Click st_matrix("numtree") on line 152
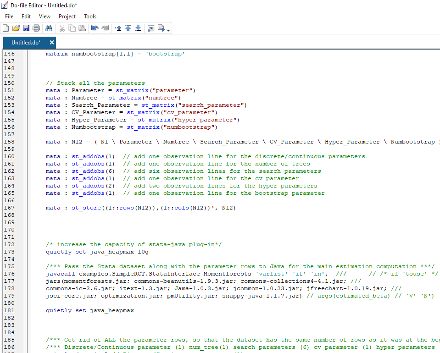 (145, 98)
